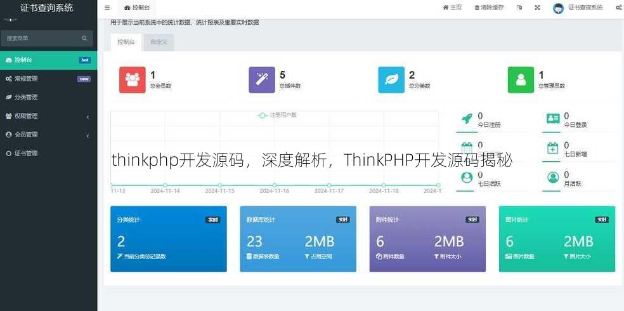Click the red 总会员数 members icon
The height and width of the screenshot is (311, 624).
tap(132, 79)
